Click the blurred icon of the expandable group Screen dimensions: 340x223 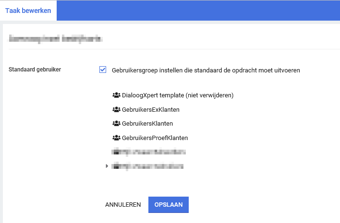click(116, 166)
